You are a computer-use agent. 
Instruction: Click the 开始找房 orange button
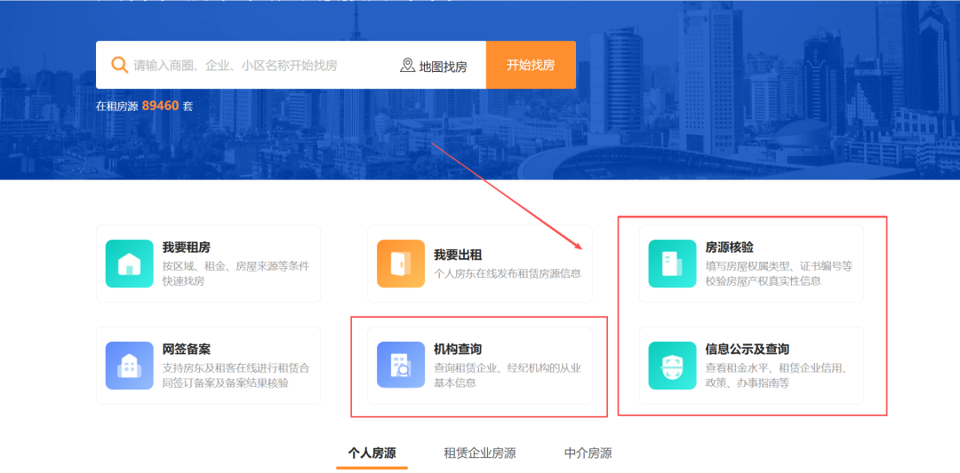[531, 65]
